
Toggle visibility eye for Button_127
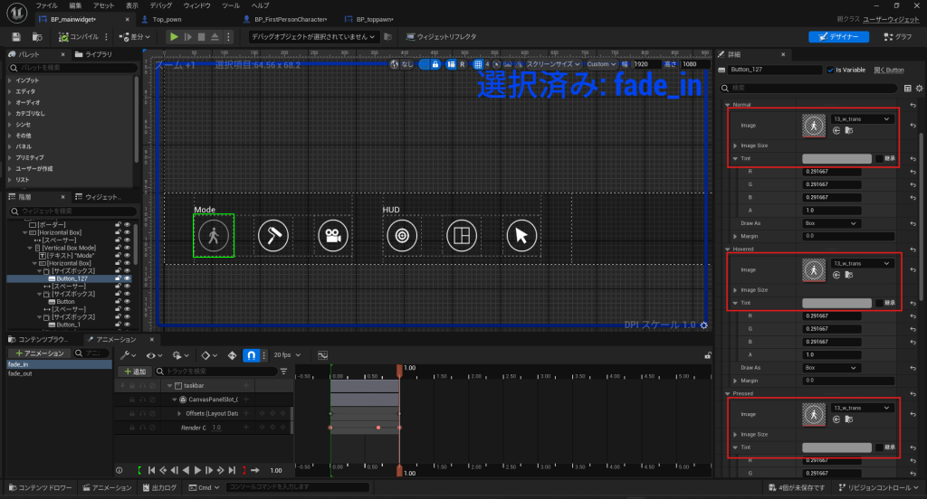[x=128, y=278]
